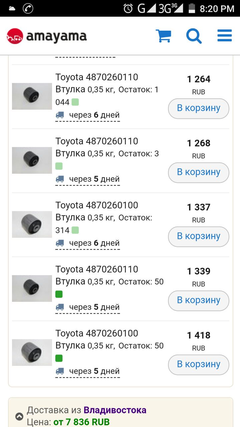Select the truck icon on the 1 337 RUB listing
Screen dimensions: 240x427
point(60,243)
